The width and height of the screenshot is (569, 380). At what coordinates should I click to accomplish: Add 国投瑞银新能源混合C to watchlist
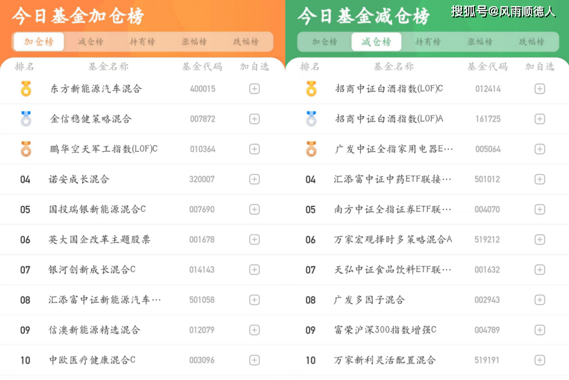(x=254, y=209)
